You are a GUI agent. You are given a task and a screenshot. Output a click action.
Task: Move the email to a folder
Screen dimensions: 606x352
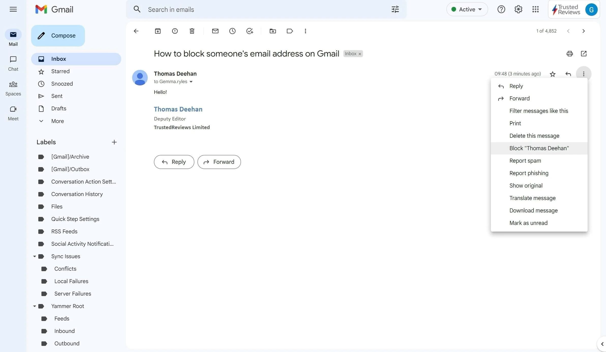272,31
